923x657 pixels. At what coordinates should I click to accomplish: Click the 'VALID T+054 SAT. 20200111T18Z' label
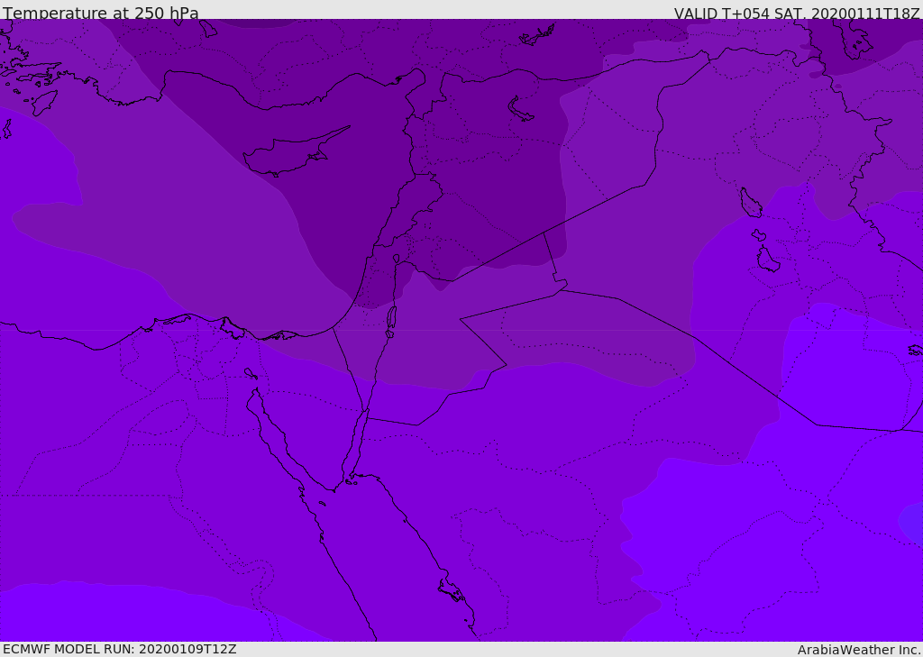797,13
